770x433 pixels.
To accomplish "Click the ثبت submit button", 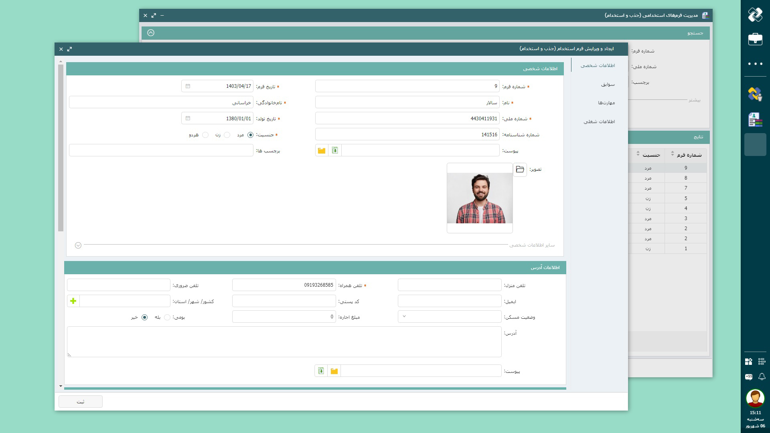I will (x=81, y=402).
